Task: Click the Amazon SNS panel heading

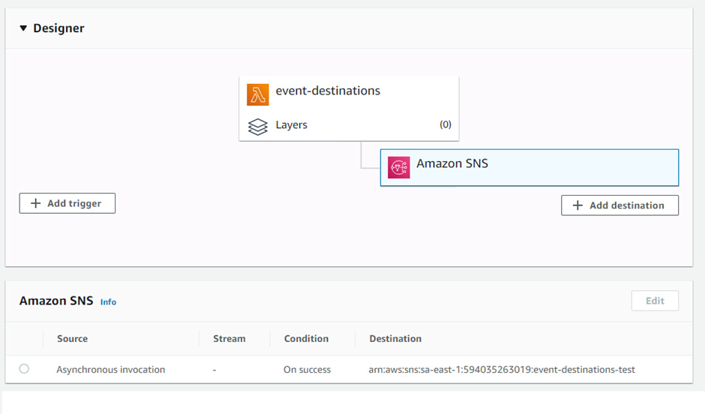Action: click(x=56, y=301)
